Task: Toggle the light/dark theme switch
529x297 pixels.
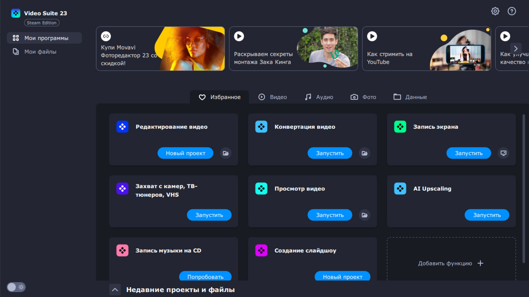Action: coord(16,287)
